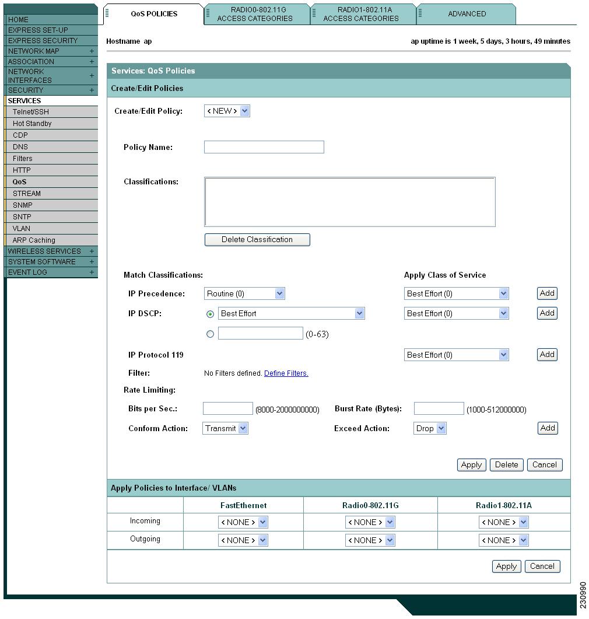This screenshot has height=619, width=589.
Task: Open the IP DSCP Best Effort dropdown
Action: pos(291,313)
